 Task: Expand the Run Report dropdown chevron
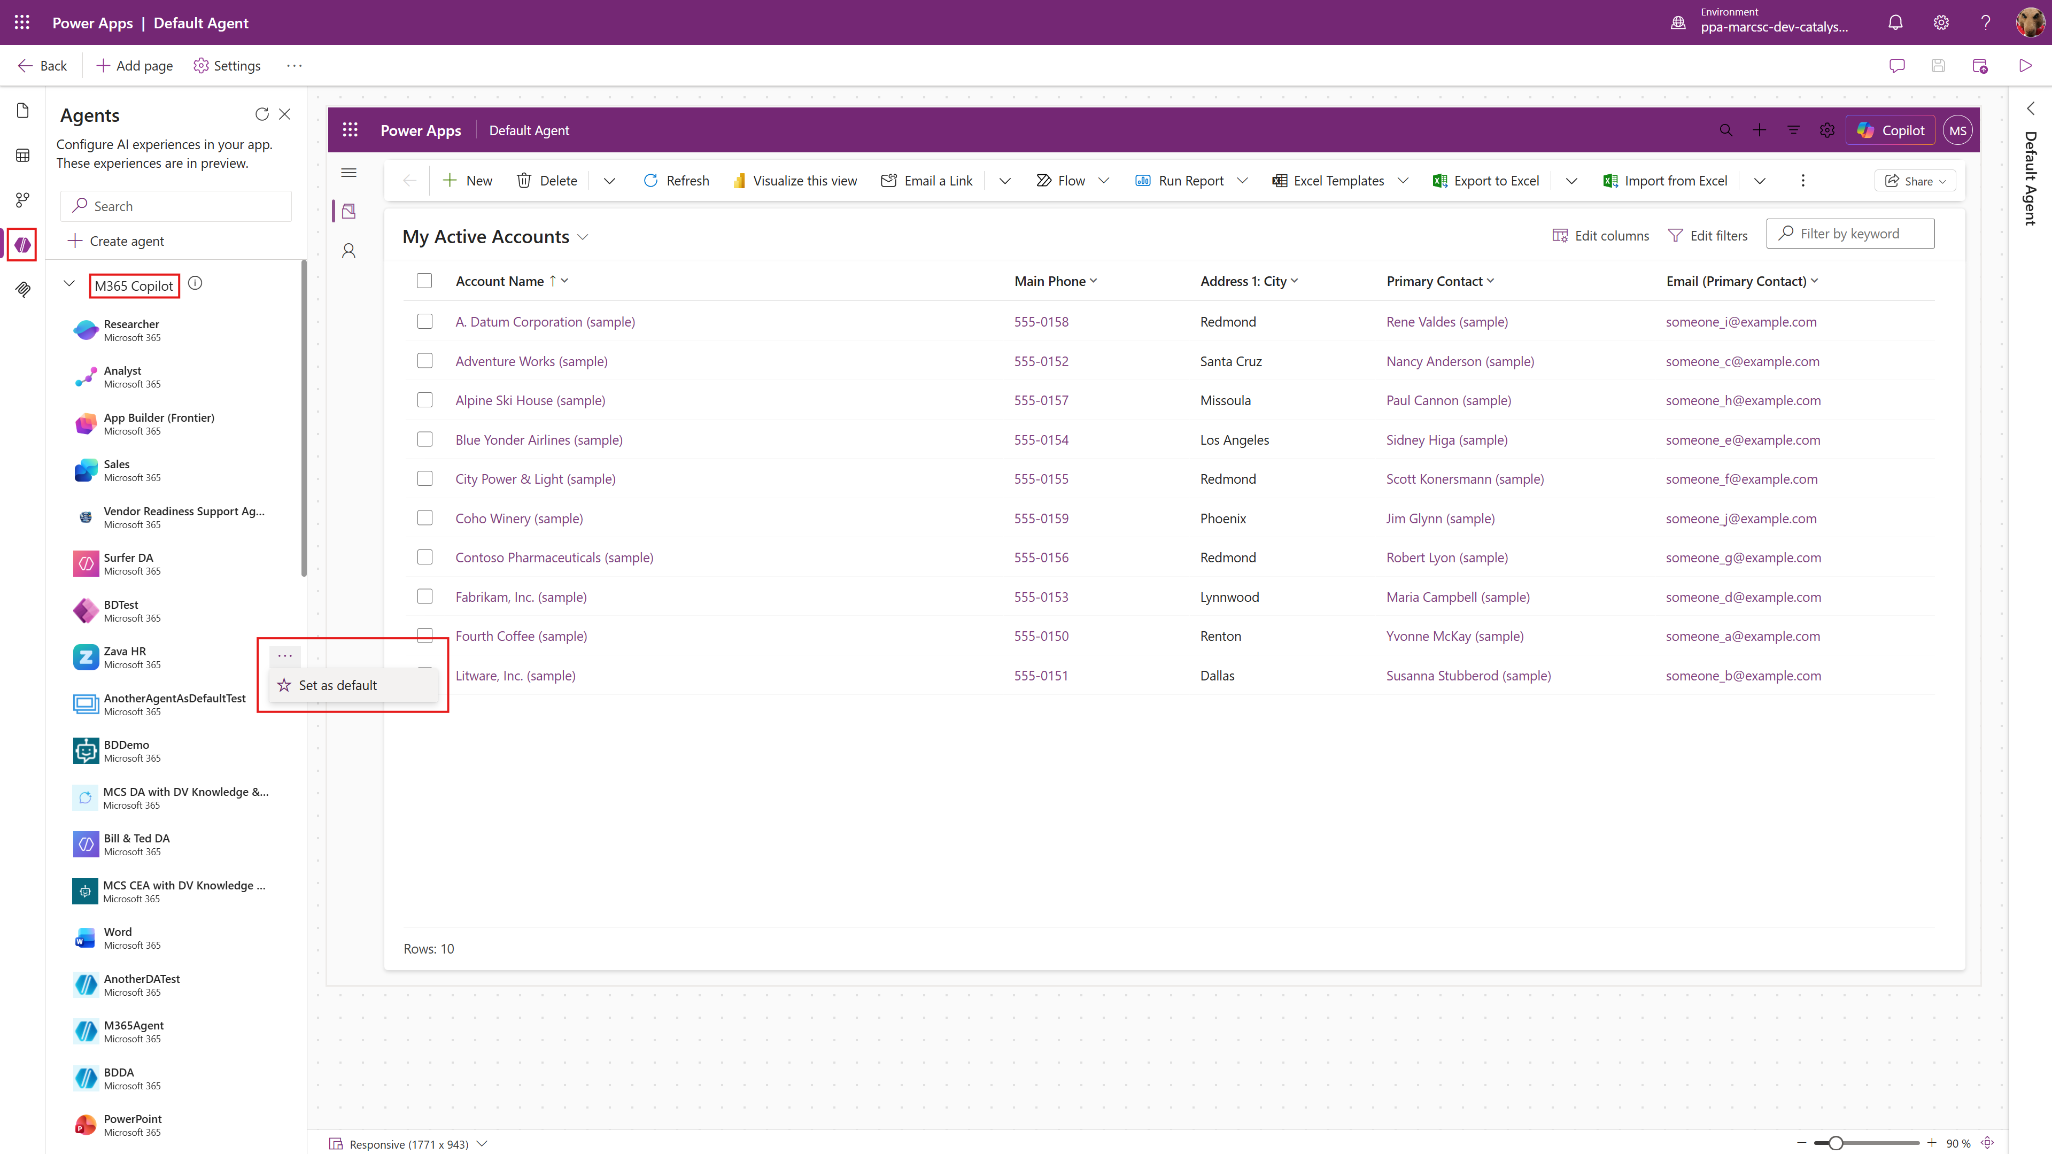(x=1242, y=181)
